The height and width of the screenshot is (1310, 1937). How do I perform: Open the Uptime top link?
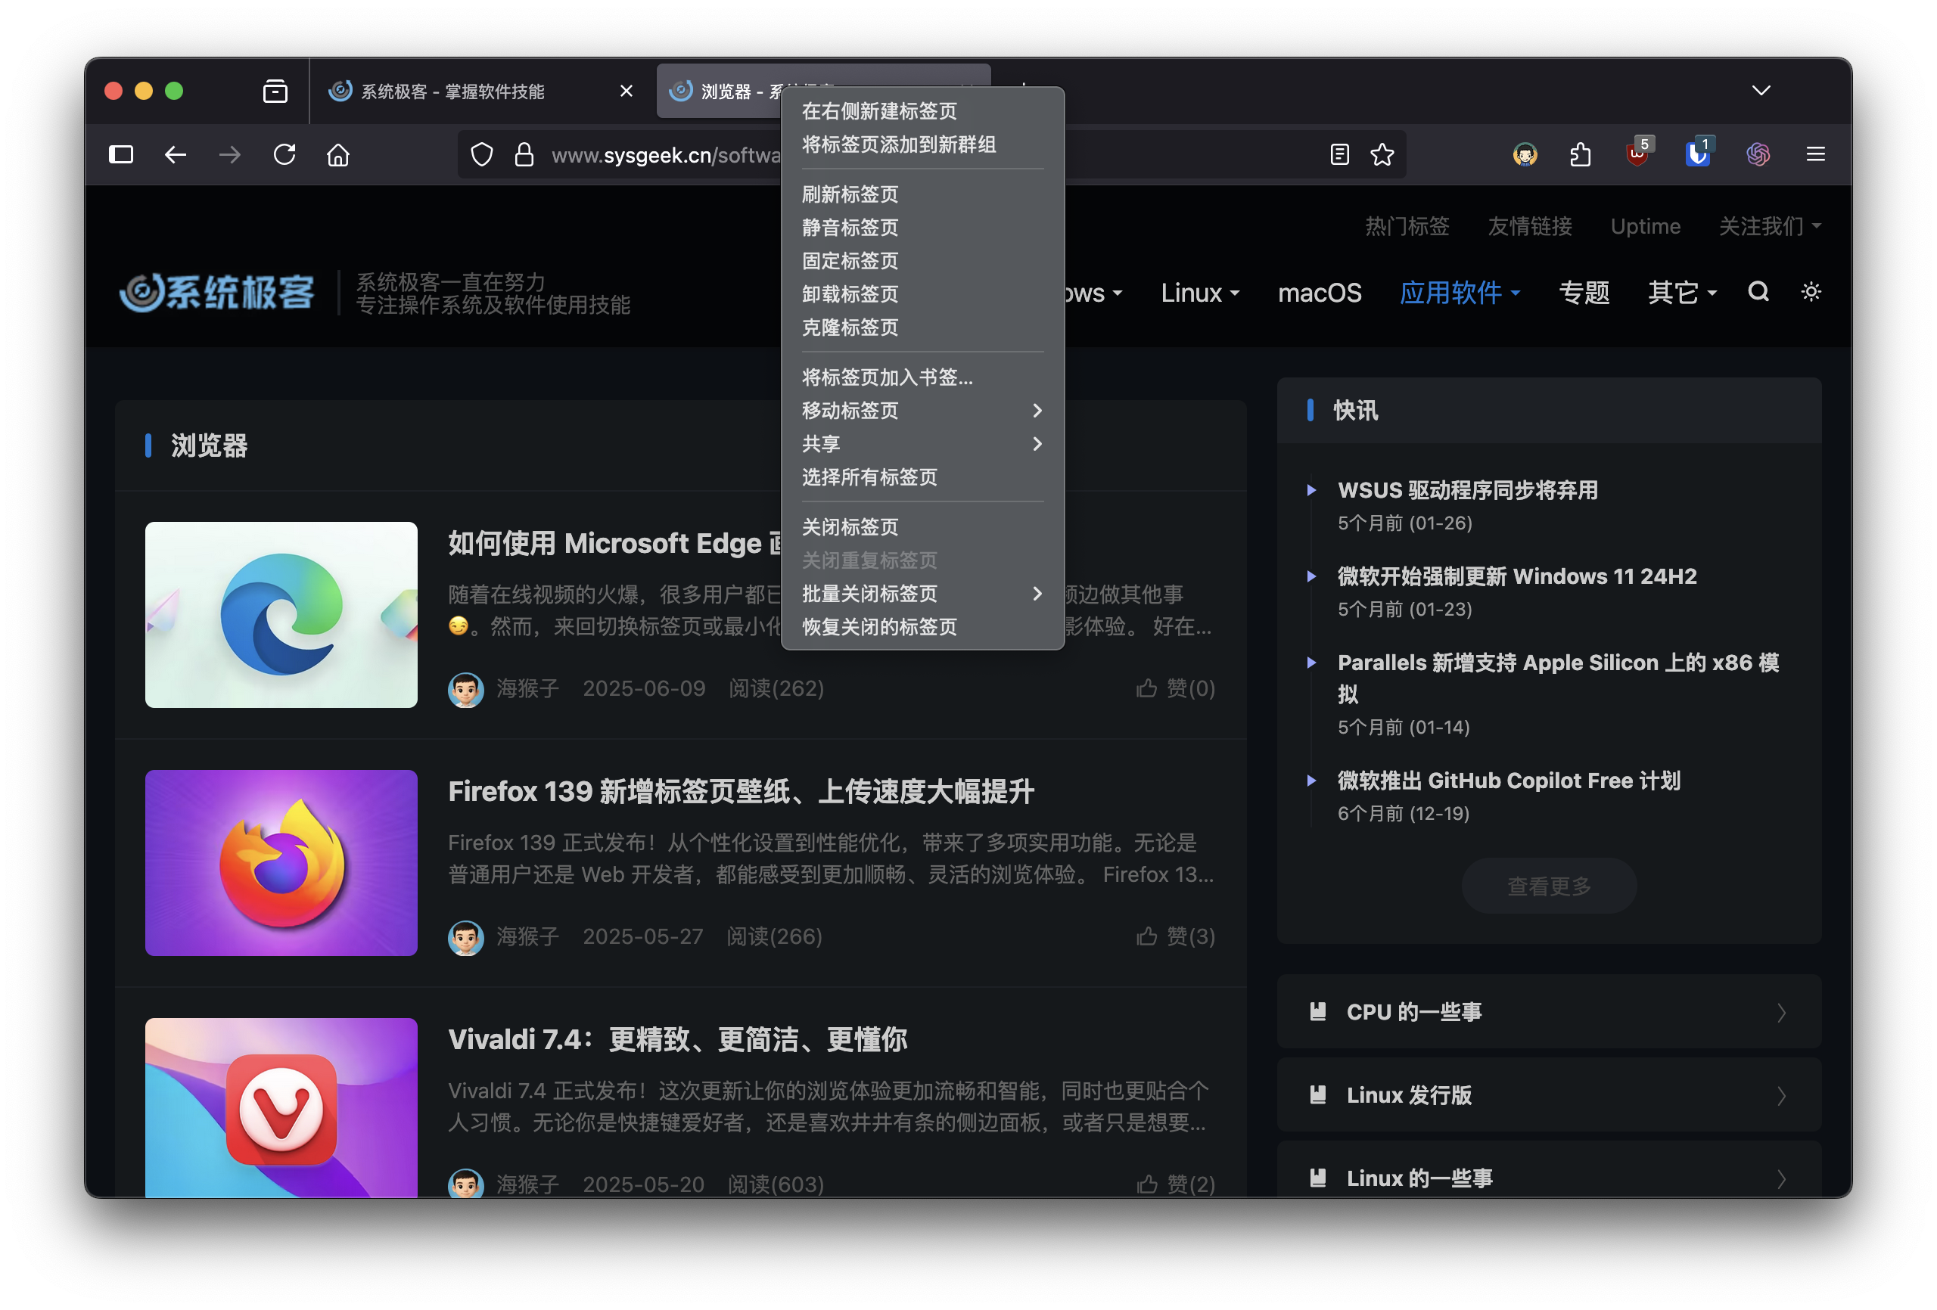pyautogui.click(x=1645, y=227)
